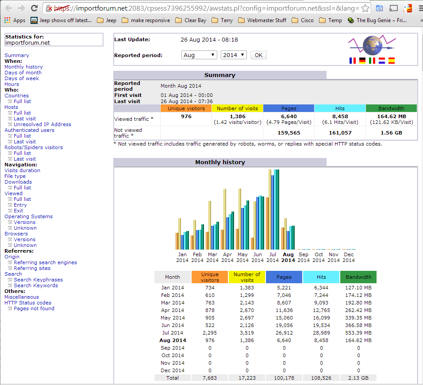Click the not viewed pages value 159,565
423x385 pixels.
pyautogui.click(x=288, y=133)
